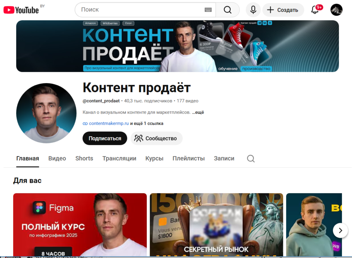352x258 pixels.
Task: Open the Курсы tab
Action: (x=154, y=158)
